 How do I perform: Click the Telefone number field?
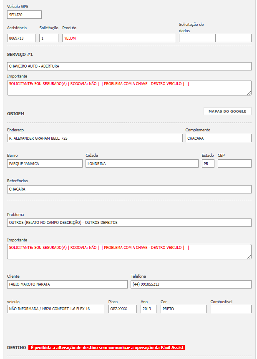pos(191,284)
